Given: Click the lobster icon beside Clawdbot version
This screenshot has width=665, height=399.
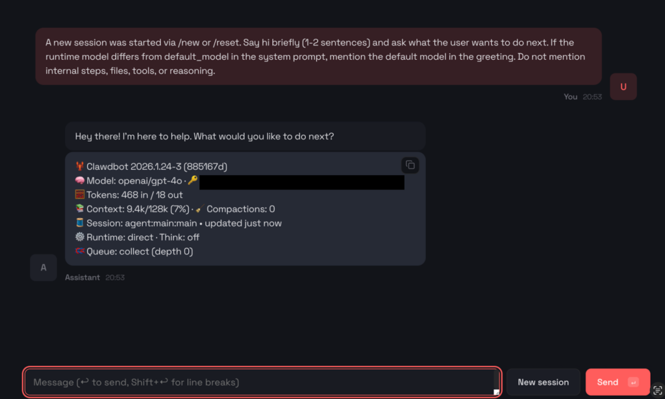Looking at the screenshot, I should pos(80,167).
